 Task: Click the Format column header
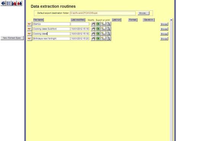coord(133,20)
